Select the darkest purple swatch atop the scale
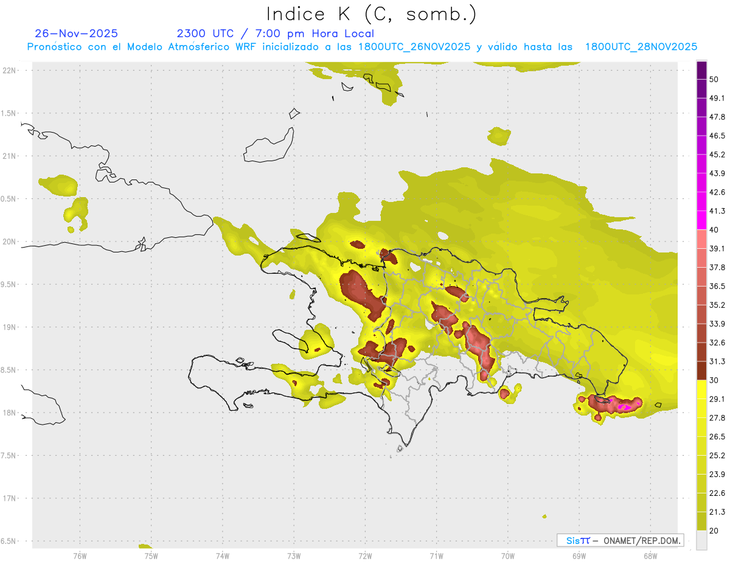The width and height of the screenshot is (730, 564). pyautogui.click(x=701, y=70)
